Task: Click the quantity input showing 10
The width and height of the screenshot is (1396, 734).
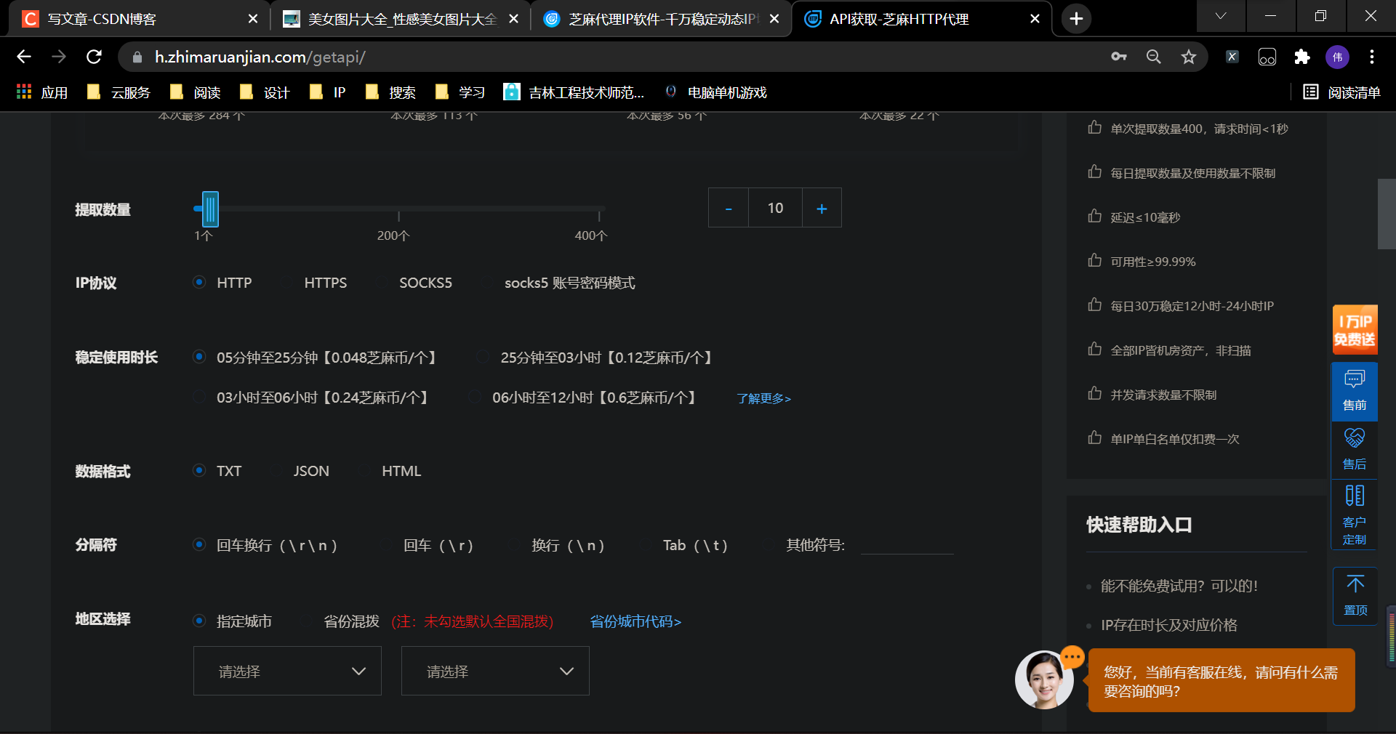Action: [776, 209]
